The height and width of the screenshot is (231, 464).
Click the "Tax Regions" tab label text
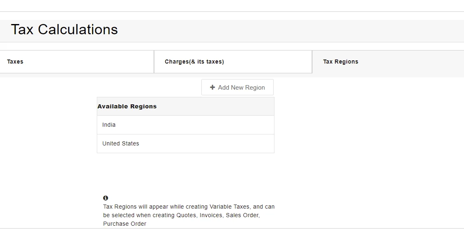(341, 62)
